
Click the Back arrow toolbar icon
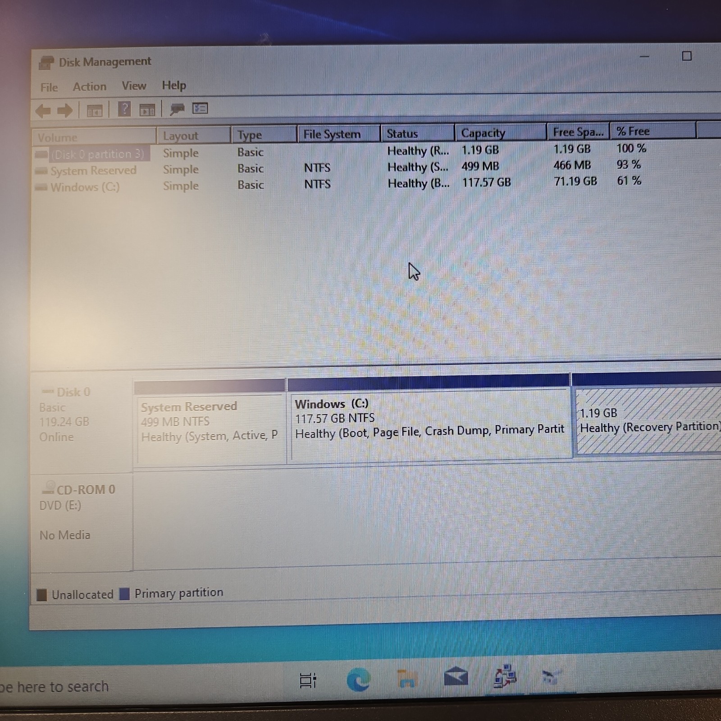[x=43, y=110]
